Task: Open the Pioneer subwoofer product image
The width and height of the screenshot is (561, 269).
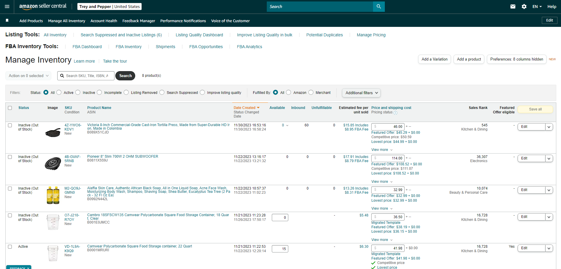Action: point(53,163)
